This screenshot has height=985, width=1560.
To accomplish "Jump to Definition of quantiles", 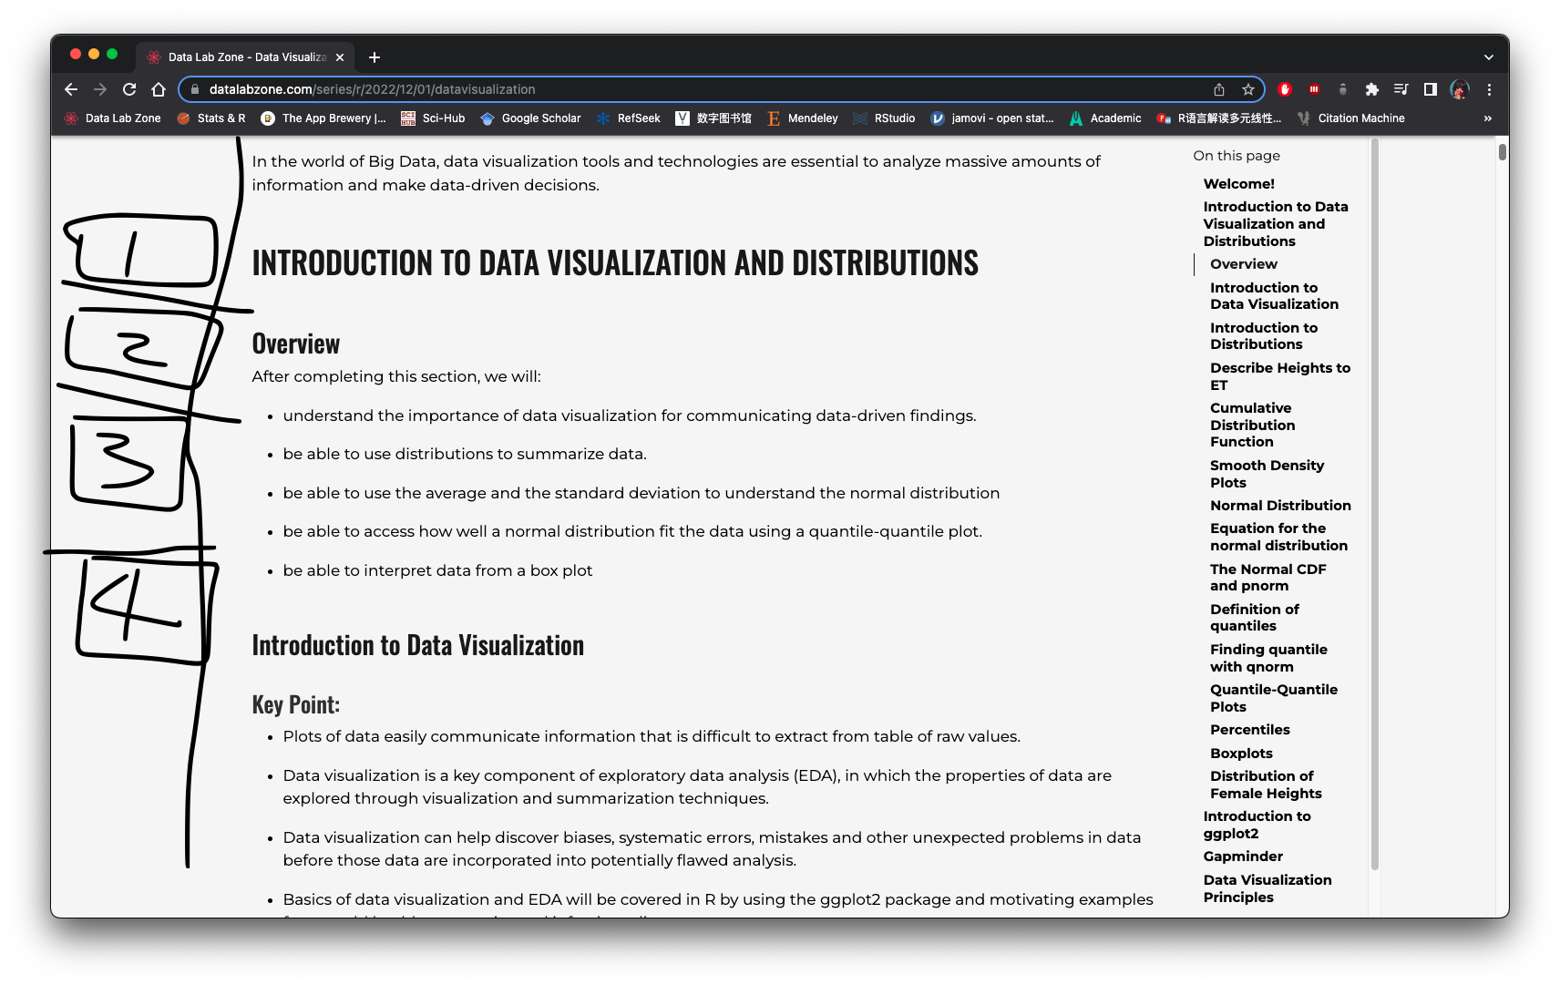I will (x=1254, y=618).
